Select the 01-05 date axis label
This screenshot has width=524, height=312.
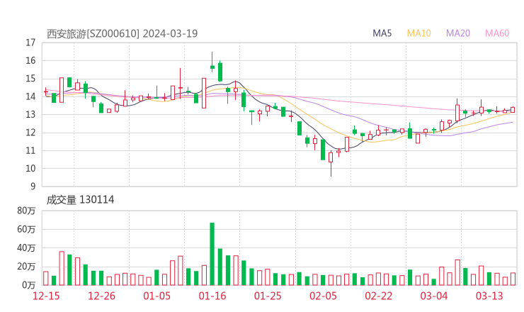[156, 296]
